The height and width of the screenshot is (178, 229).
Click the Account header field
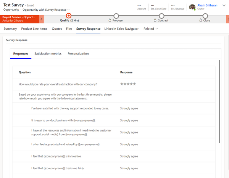142,7
